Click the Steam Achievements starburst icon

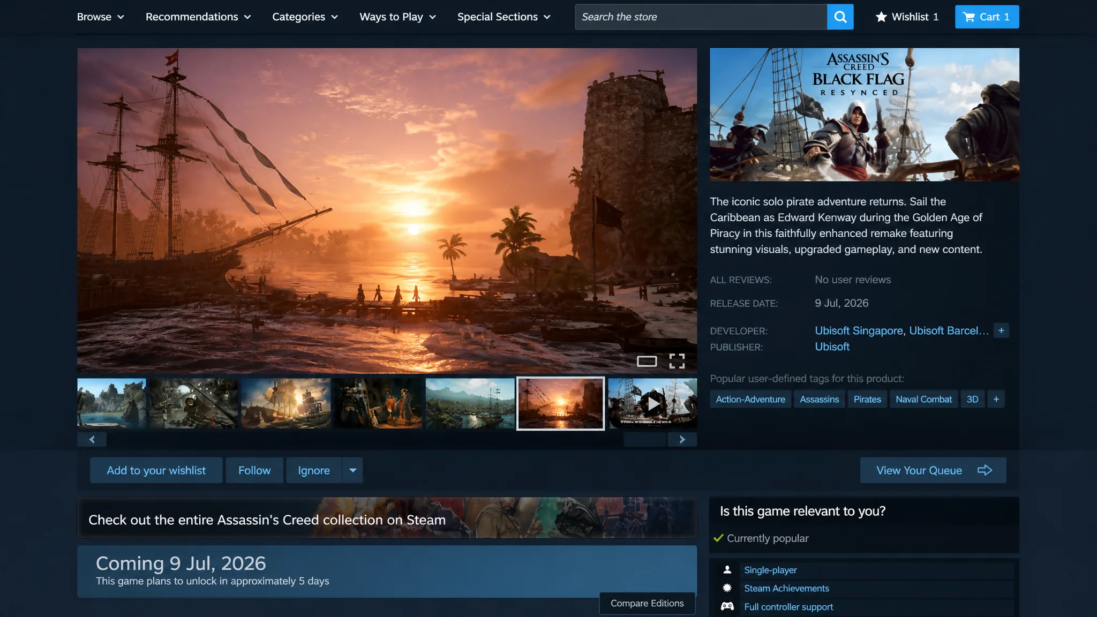pos(727,588)
